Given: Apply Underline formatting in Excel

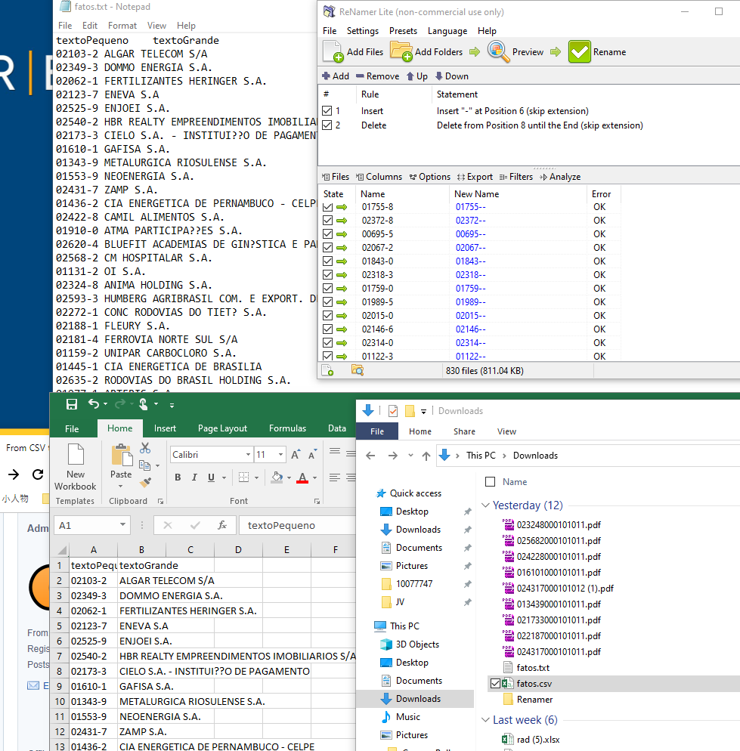Looking at the screenshot, I should click(x=211, y=477).
